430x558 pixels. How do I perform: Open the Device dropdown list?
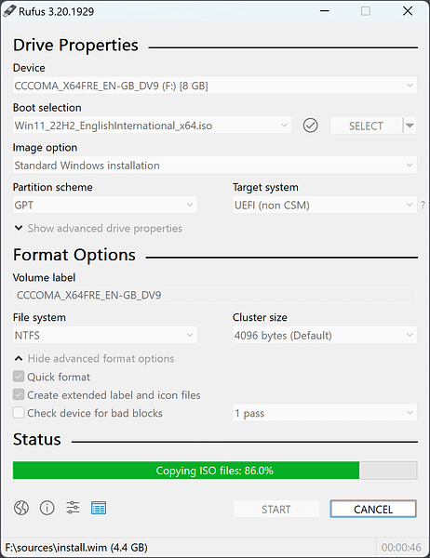215,86
